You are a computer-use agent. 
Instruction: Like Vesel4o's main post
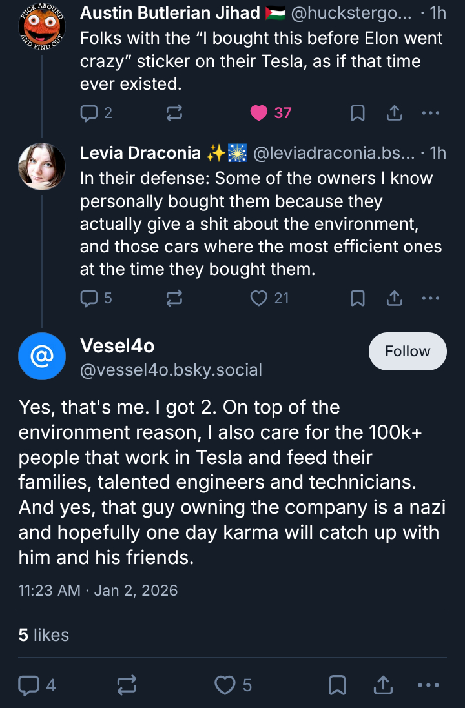click(x=225, y=685)
